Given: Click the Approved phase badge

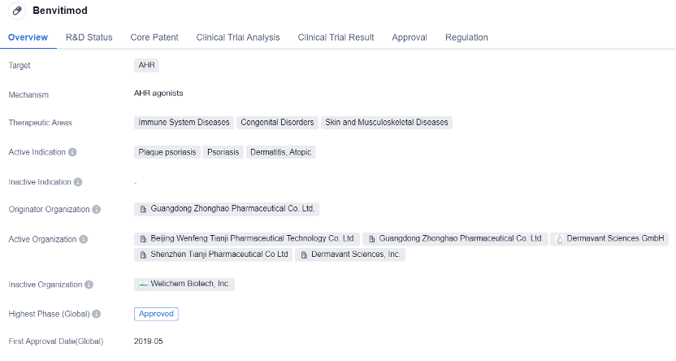Looking at the screenshot, I should tap(156, 314).
